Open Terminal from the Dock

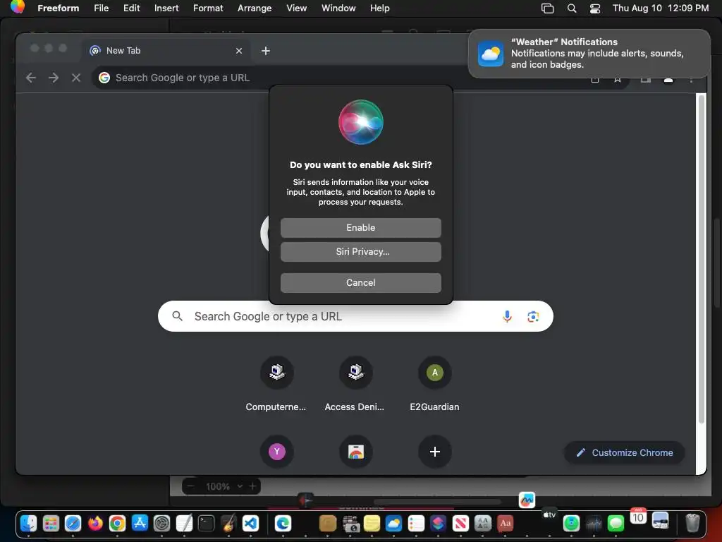click(x=207, y=523)
